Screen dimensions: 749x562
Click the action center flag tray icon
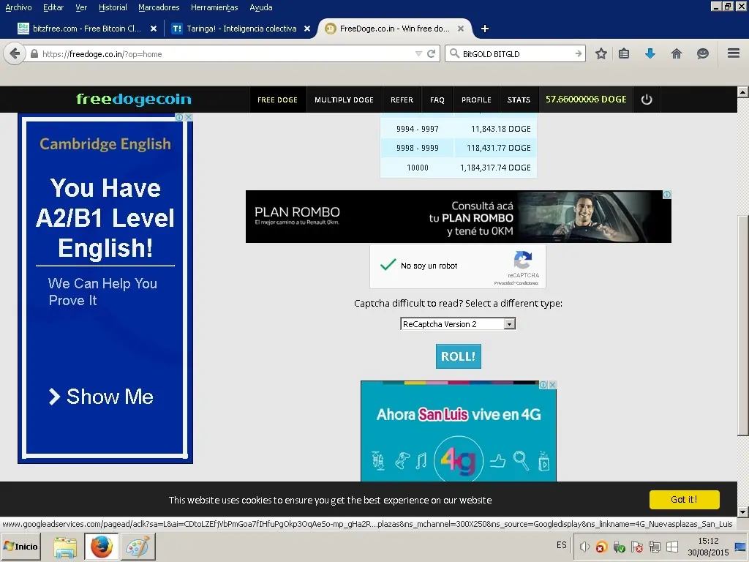click(637, 547)
